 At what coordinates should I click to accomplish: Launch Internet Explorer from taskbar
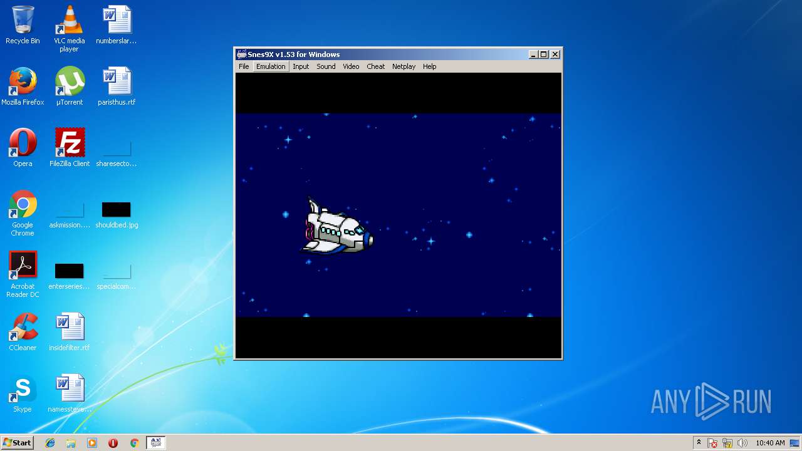click(x=50, y=443)
